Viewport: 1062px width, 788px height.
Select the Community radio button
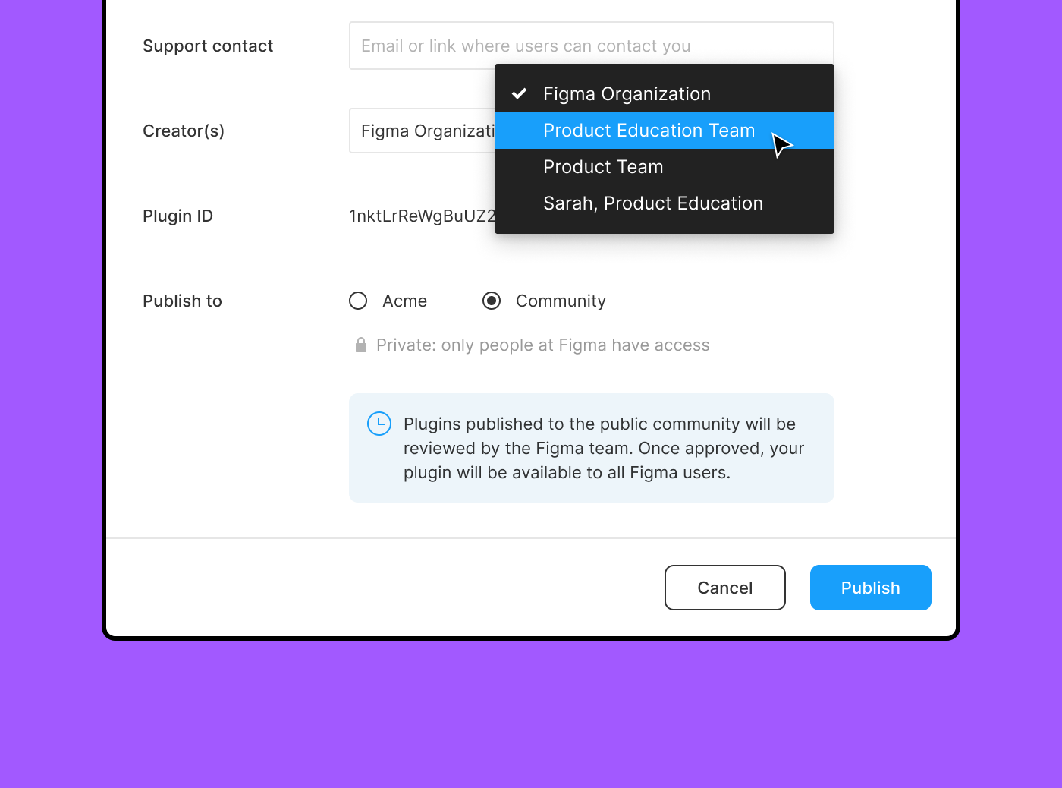[492, 301]
